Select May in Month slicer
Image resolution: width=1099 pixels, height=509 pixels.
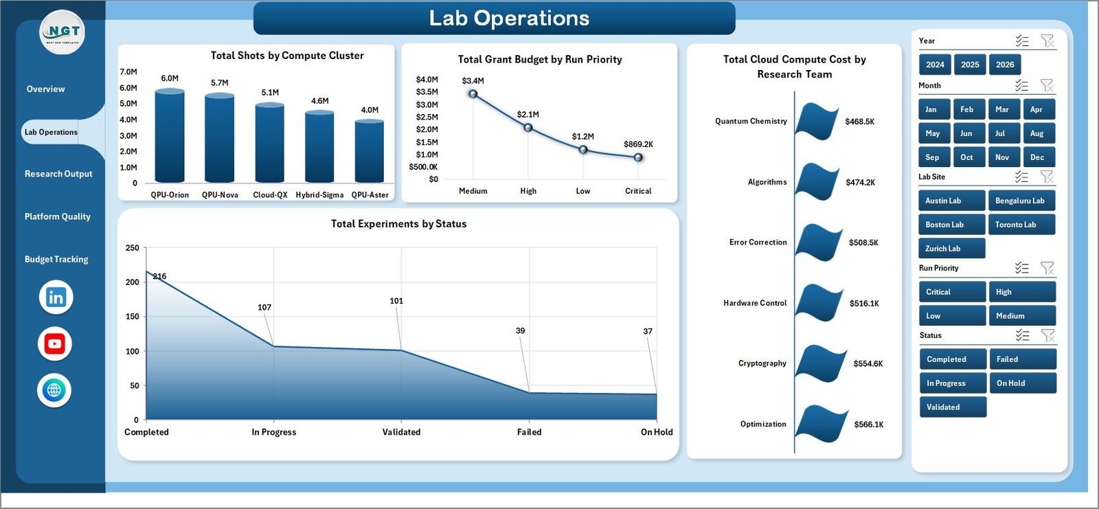(x=934, y=133)
